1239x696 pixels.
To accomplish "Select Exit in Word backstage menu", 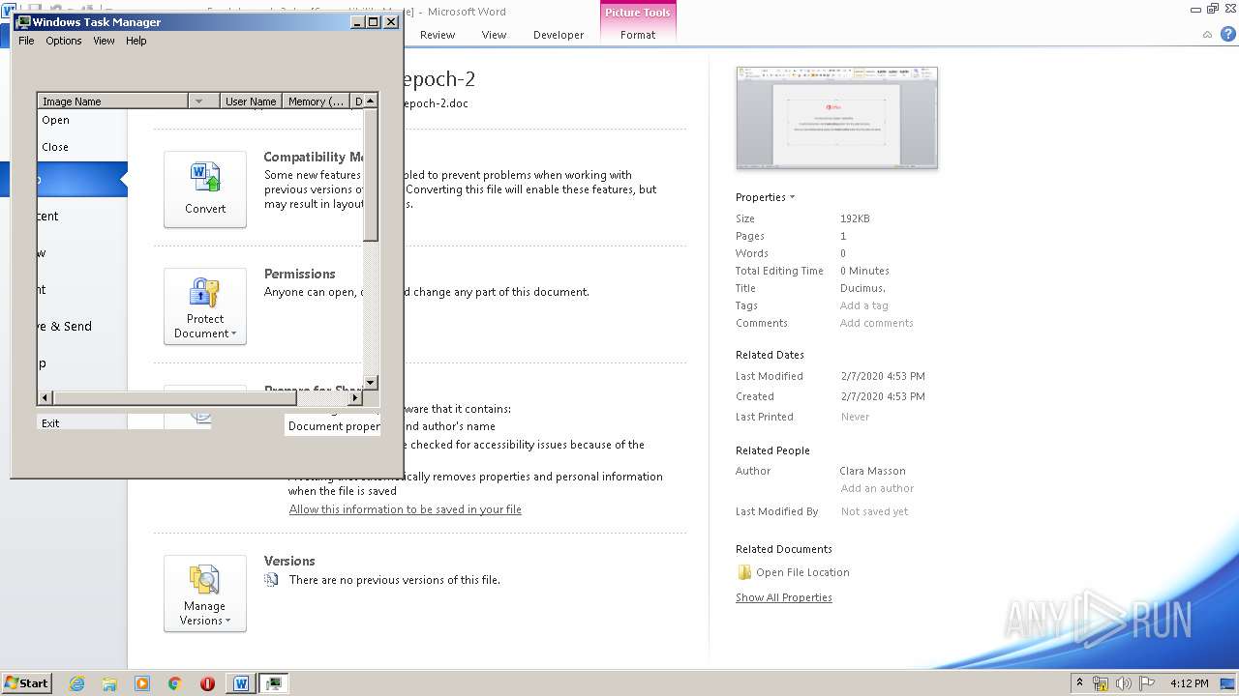I will [50, 423].
